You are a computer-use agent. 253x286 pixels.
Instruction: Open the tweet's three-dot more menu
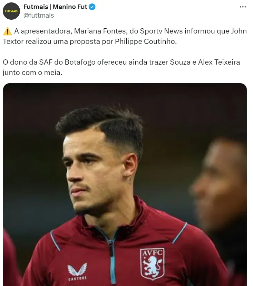243,7
